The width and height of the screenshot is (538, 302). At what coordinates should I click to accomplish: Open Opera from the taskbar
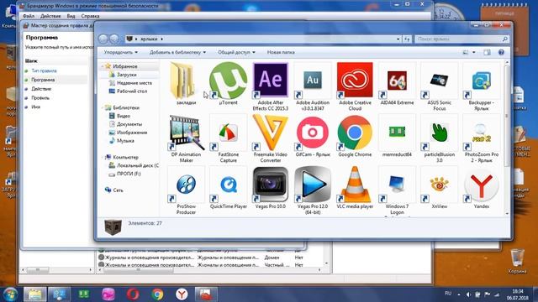133,294
